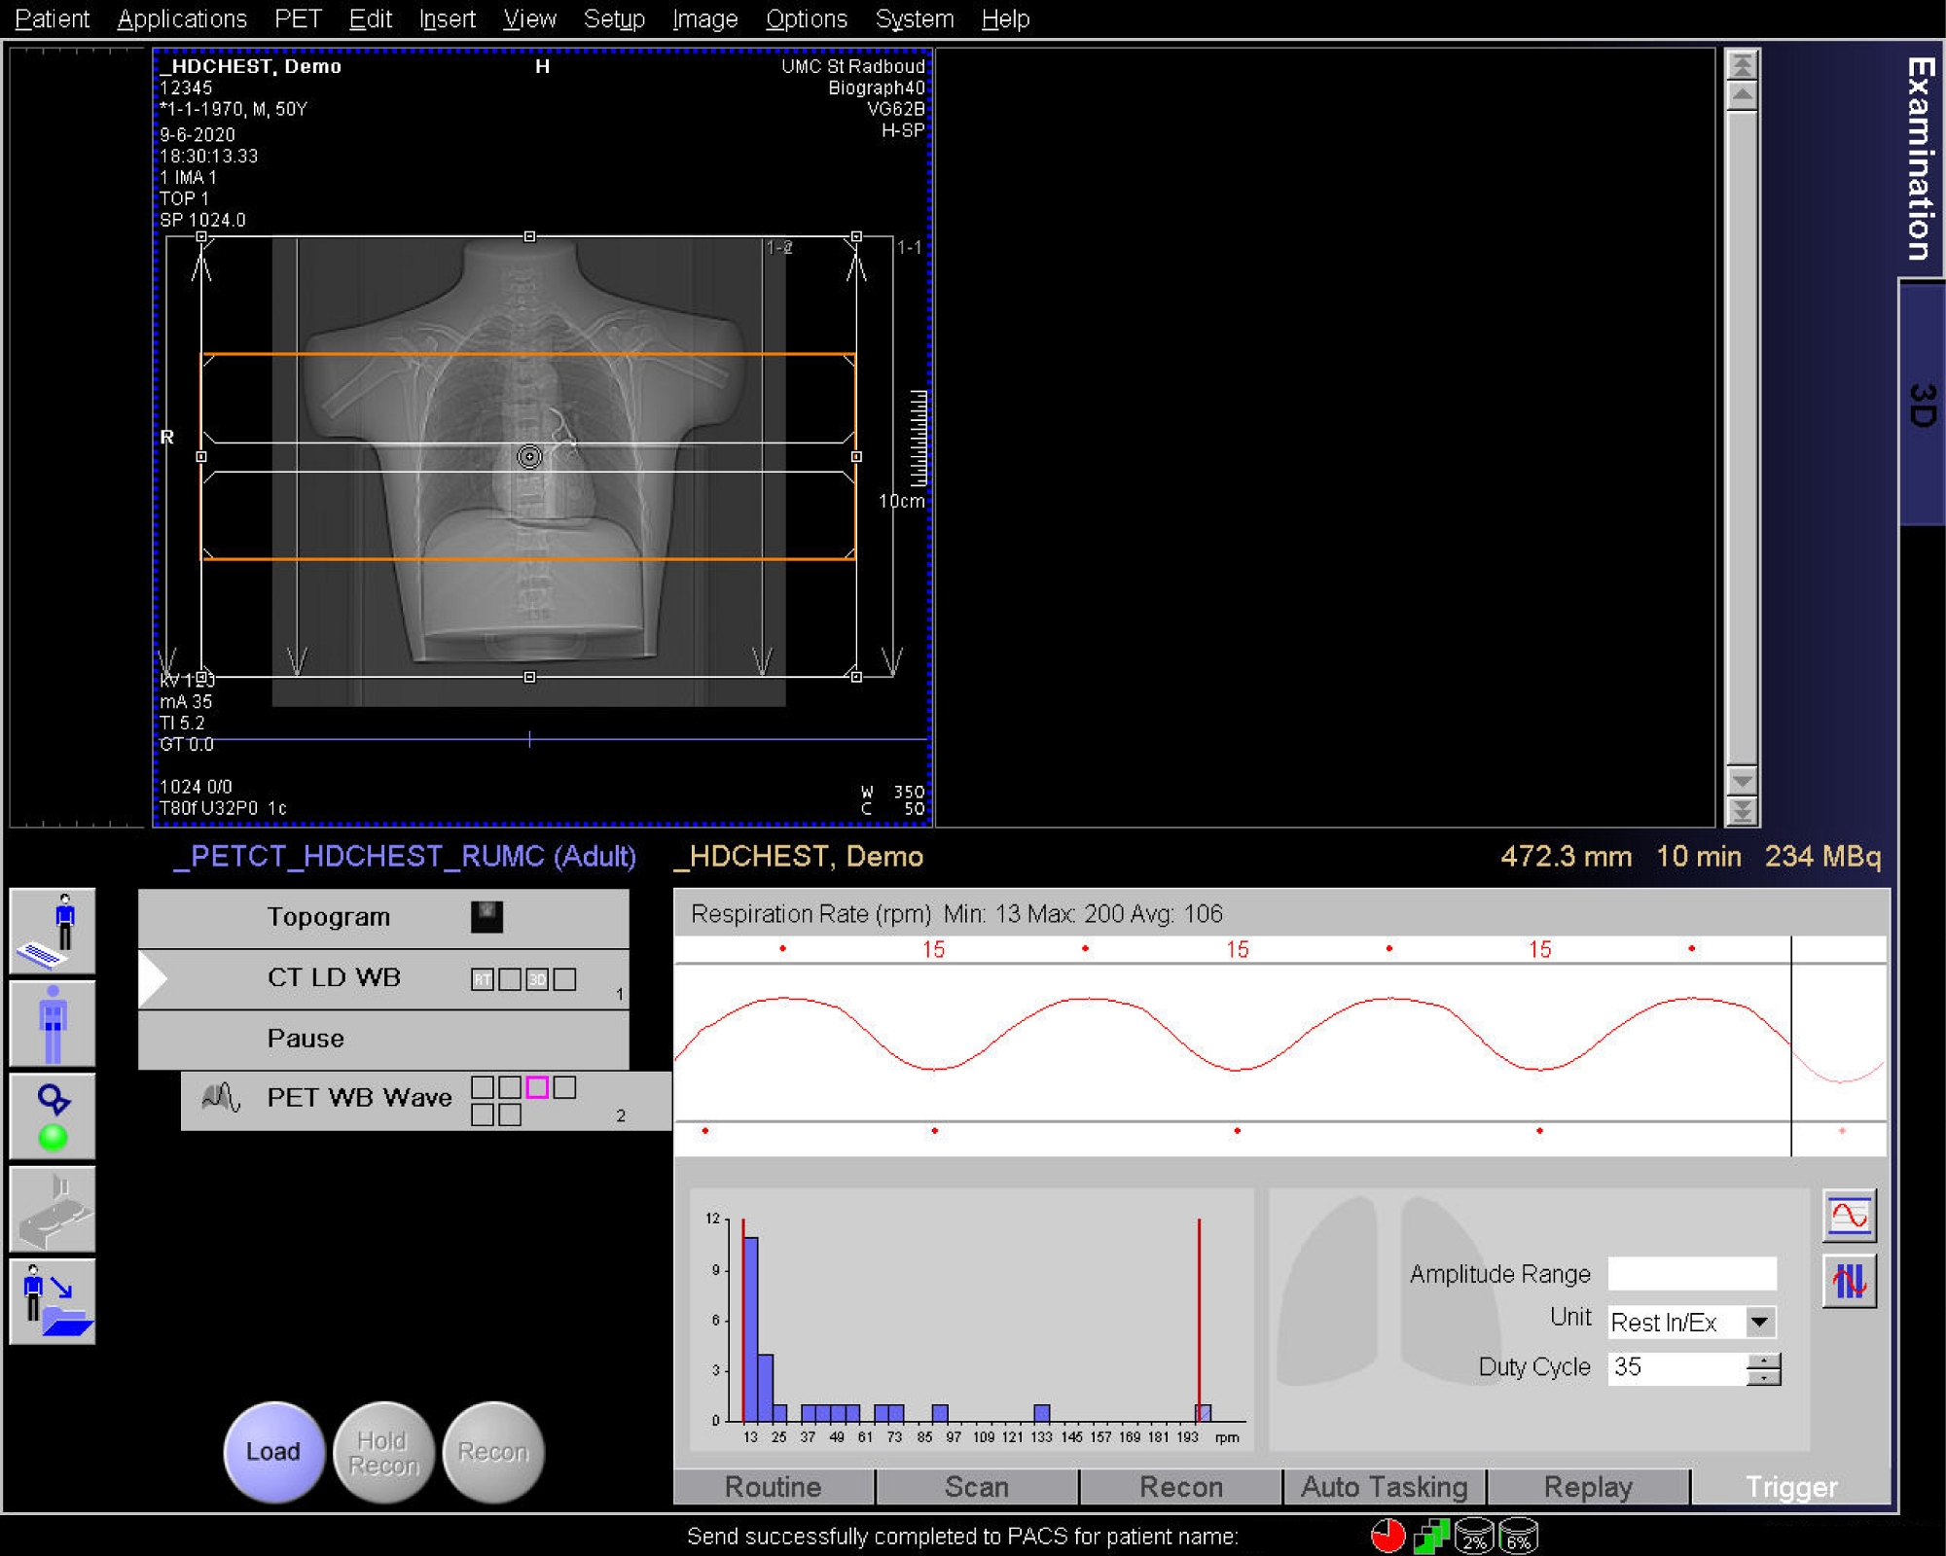Open the 3D side card tab
Screen dimensions: 1946x1556
[1922, 406]
